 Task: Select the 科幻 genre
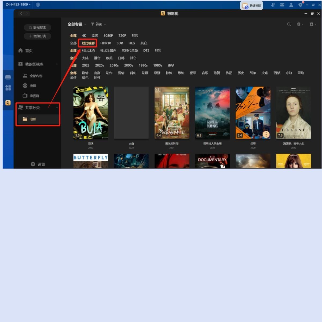pos(133,73)
